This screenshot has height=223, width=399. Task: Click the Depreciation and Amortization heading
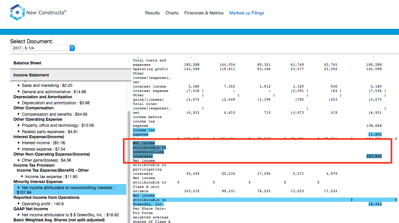[x=43, y=97]
